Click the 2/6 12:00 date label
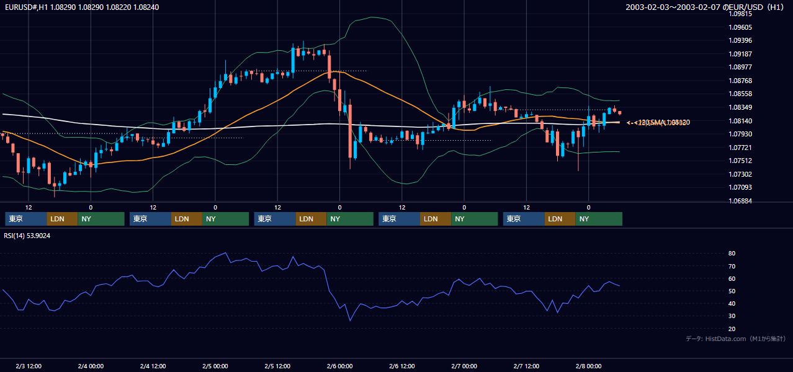The image size is (793, 372). point(402,366)
